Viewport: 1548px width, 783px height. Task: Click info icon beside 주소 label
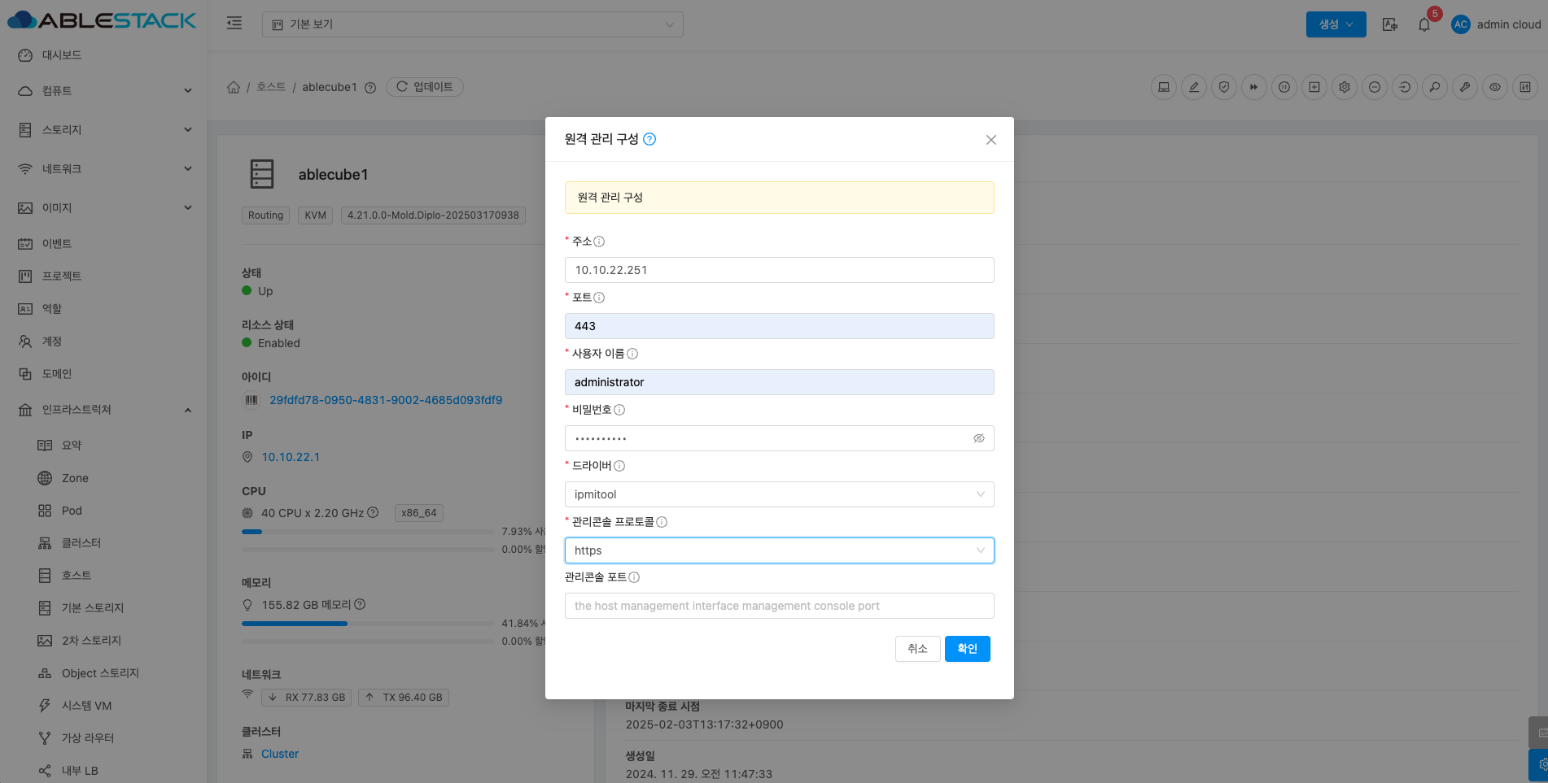(x=599, y=241)
